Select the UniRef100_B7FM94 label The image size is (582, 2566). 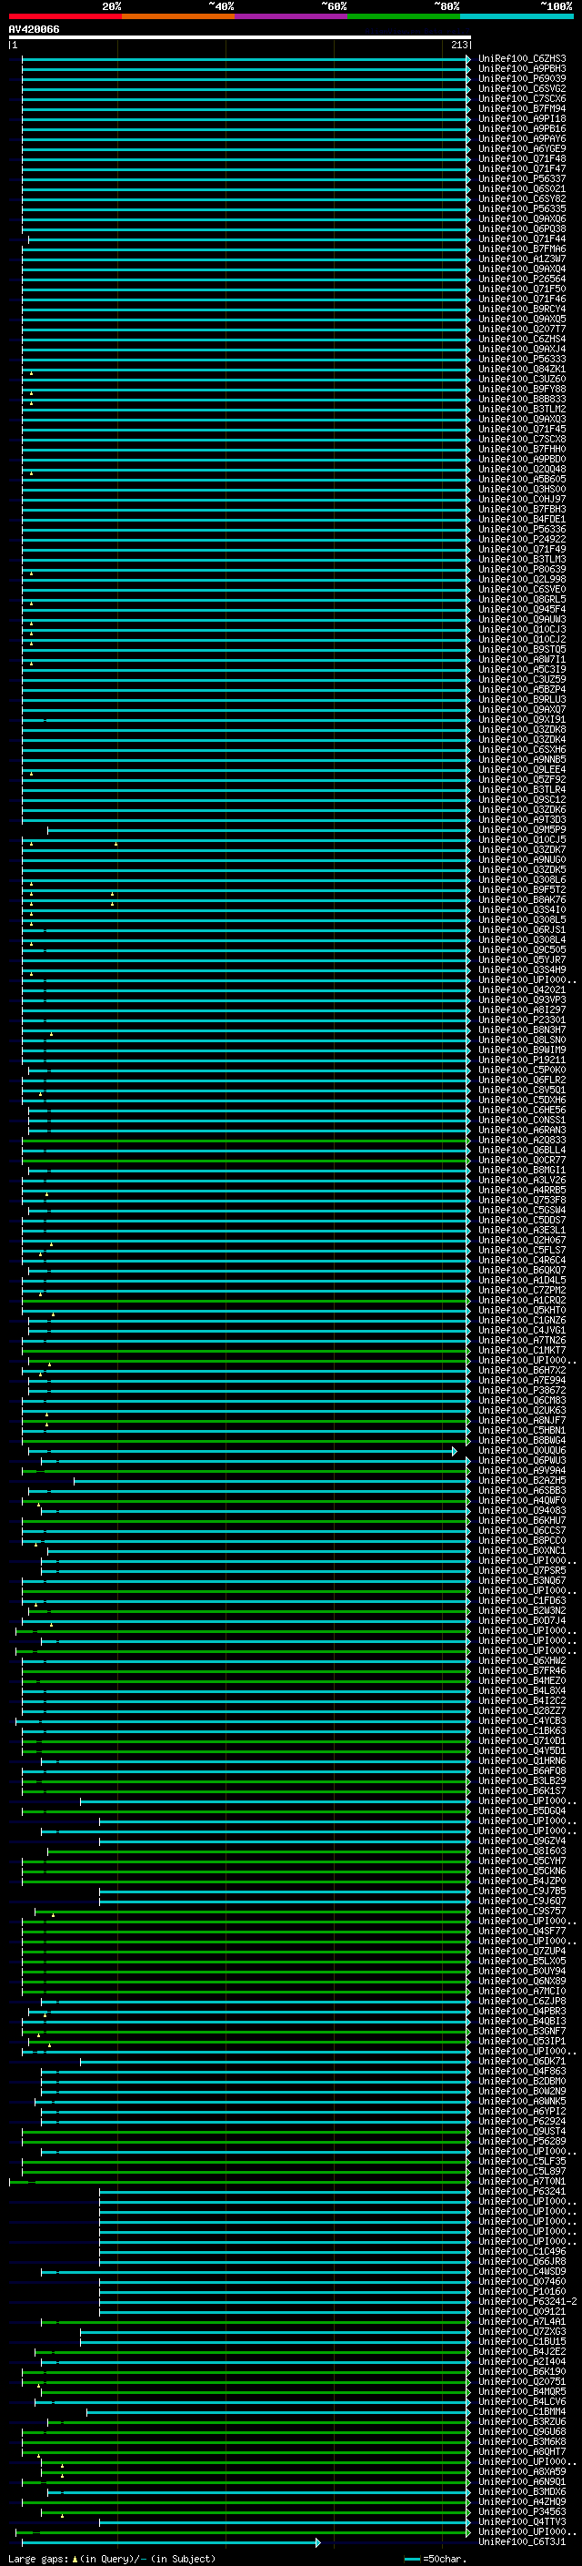coord(522,108)
